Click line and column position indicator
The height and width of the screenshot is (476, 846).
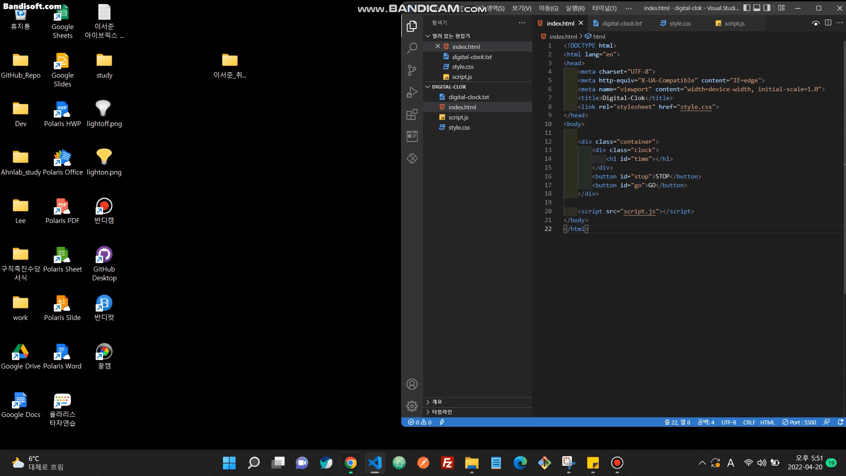coord(677,422)
